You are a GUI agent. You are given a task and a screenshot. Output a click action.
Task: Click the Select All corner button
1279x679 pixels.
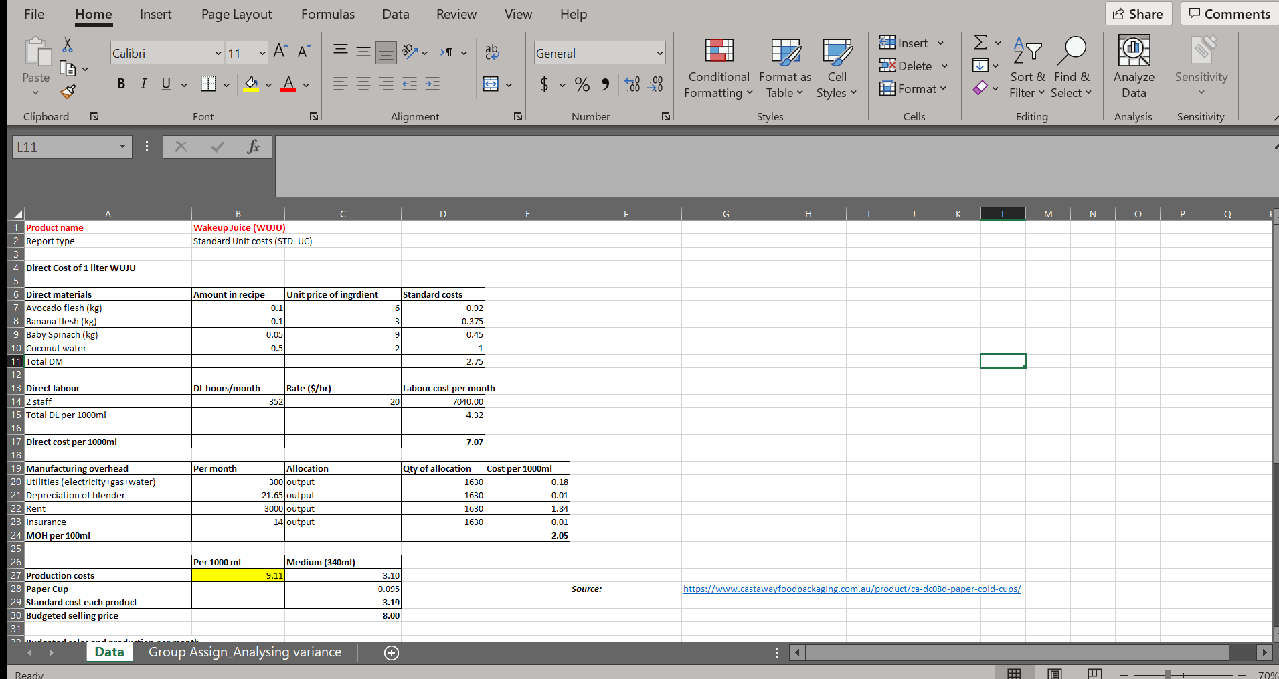18,214
